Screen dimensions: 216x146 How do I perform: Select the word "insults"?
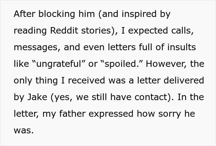pos(181,47)
